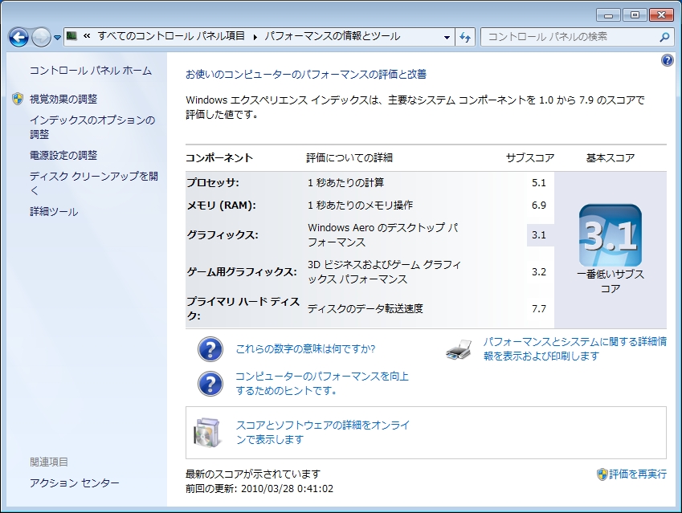Click the コントロール パネルの検索 search field
Screen dimensions: 682x513
point(570,37)
